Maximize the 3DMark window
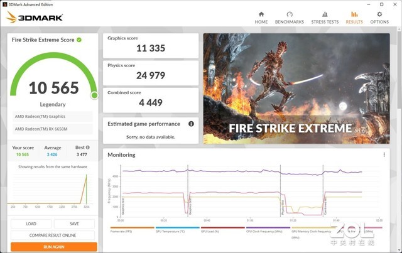 click(382, 4)
